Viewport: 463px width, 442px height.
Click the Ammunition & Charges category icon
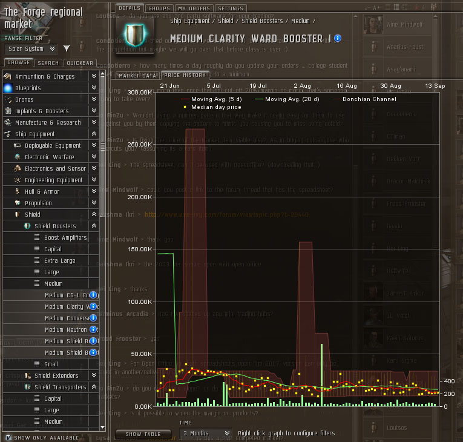coord(8,76)
